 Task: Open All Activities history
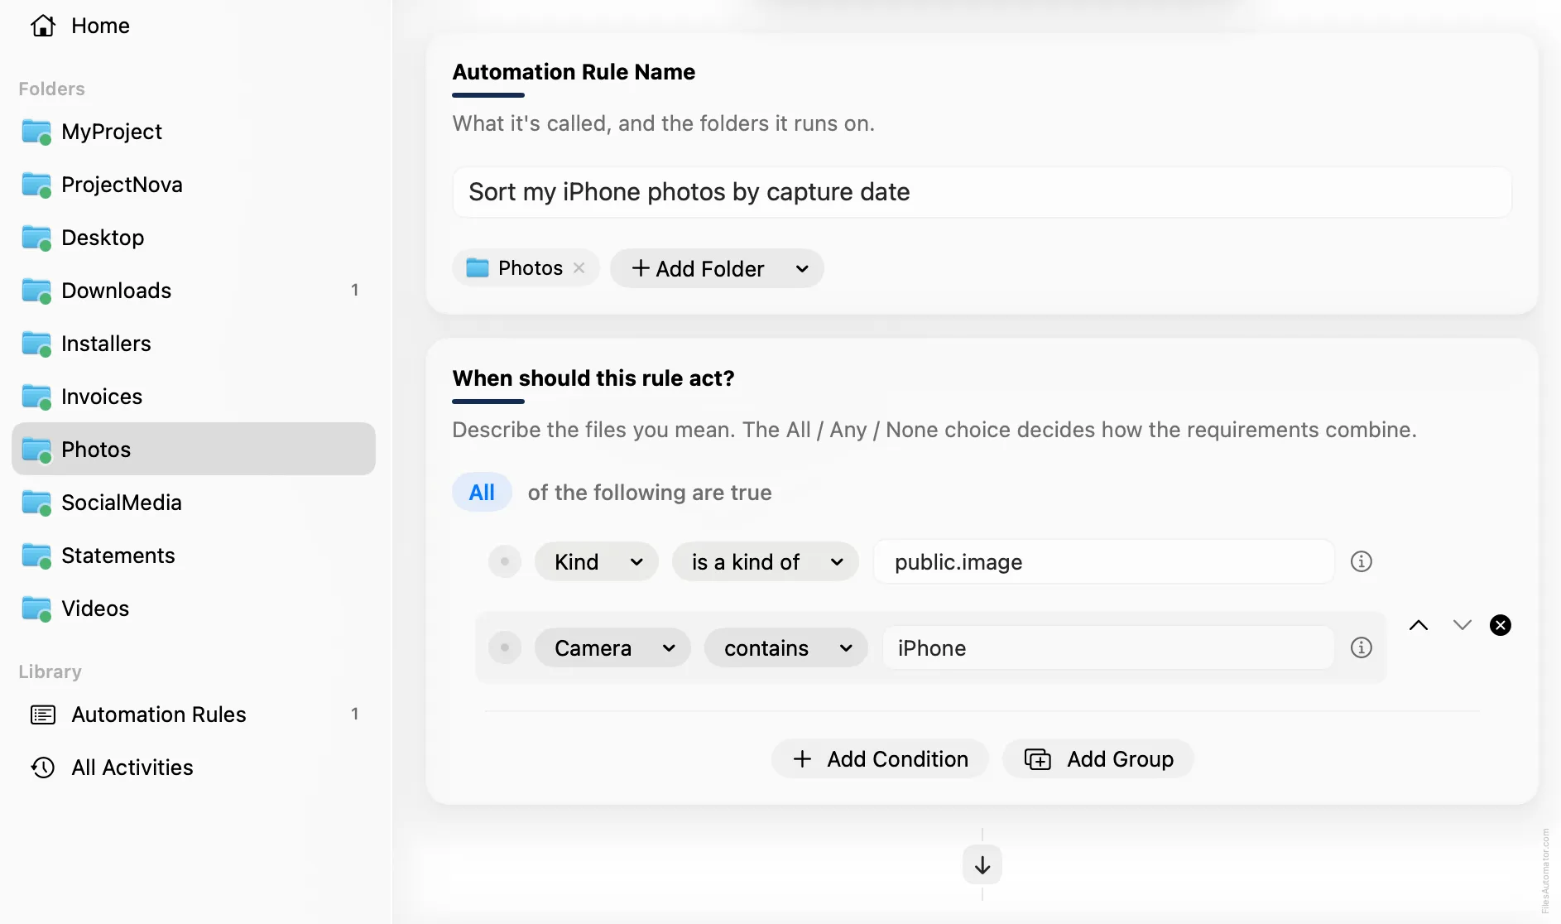pyautogui.click(x=194, y=768)
